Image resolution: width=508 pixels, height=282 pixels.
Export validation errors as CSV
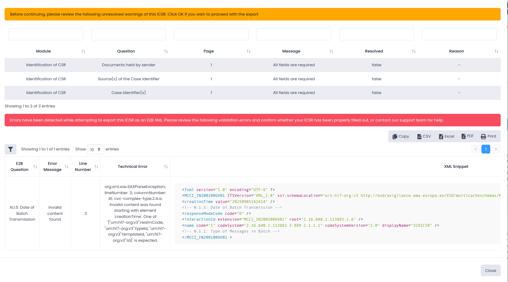pos(424,136)
